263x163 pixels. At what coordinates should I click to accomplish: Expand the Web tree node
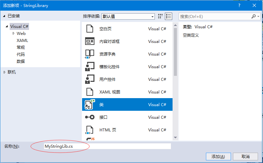click(x=13, y=34)
